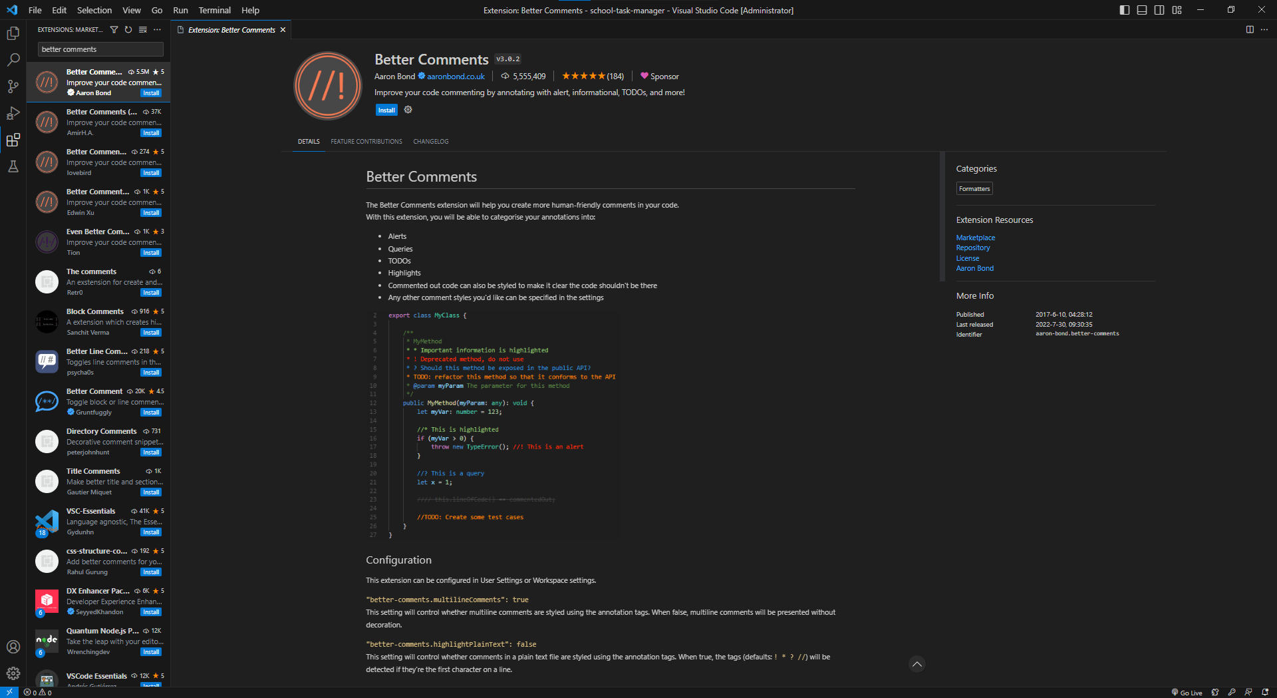Image resolution: width=1277 pixels, height=698 pixels.
Task: Open the feedback icon in status bar
Action: point(1248,693)
